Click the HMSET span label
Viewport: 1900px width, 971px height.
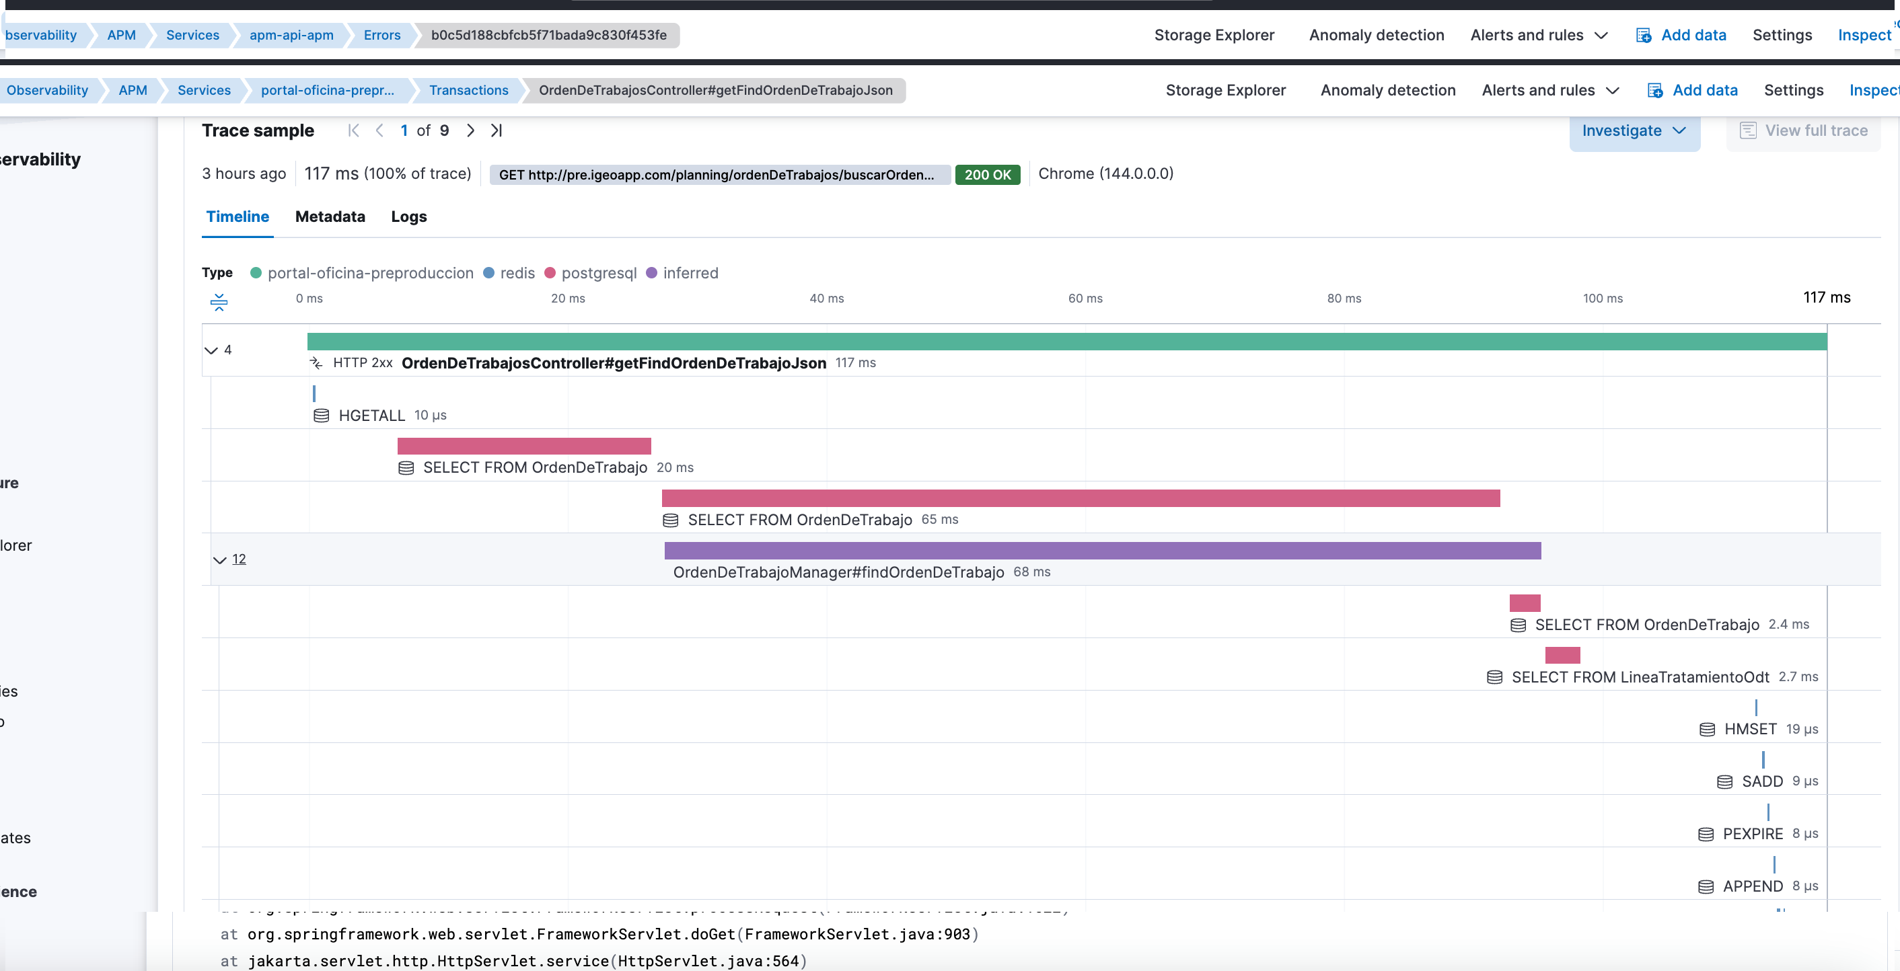(1749, 730)
